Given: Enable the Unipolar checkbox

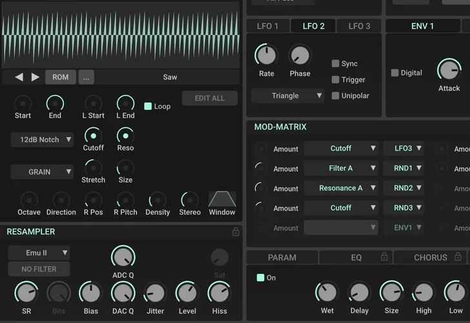Looking at the screenshot, I should 336,96.
